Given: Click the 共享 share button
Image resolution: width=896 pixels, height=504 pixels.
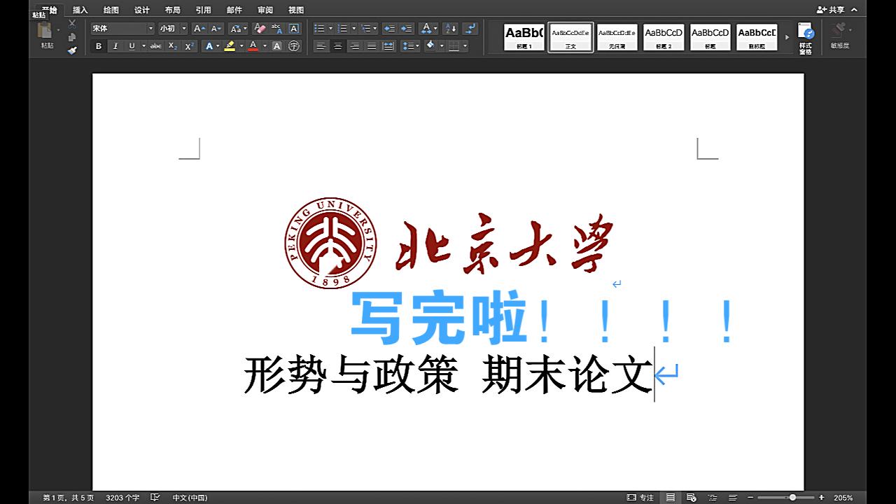Looking at the screenshot, I should pos(831,10).
